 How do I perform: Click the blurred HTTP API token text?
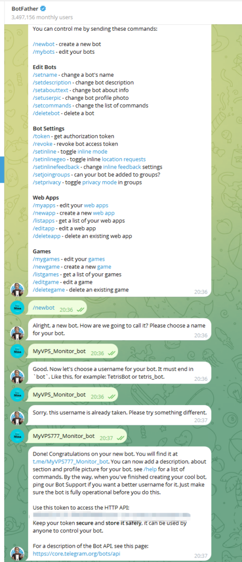pyautogui.click(x=111, y=515)
